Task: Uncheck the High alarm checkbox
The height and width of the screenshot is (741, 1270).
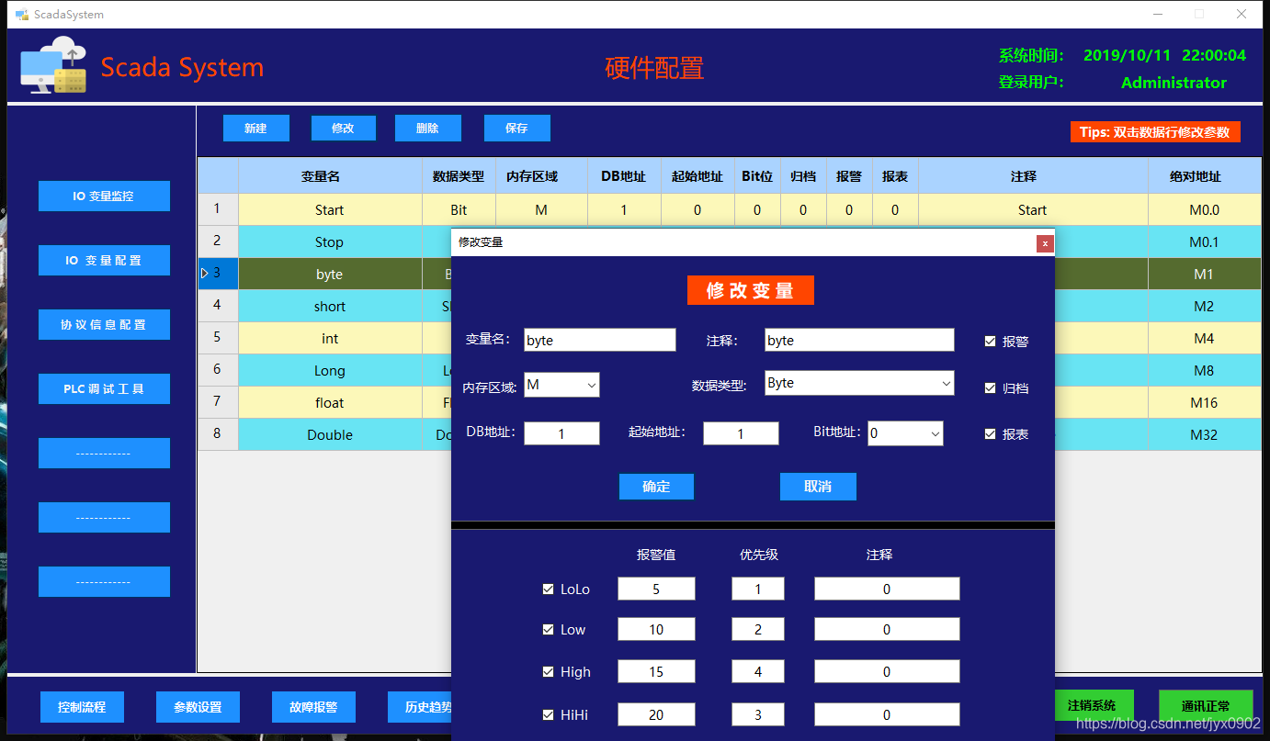Action: [x=549, y=671]
